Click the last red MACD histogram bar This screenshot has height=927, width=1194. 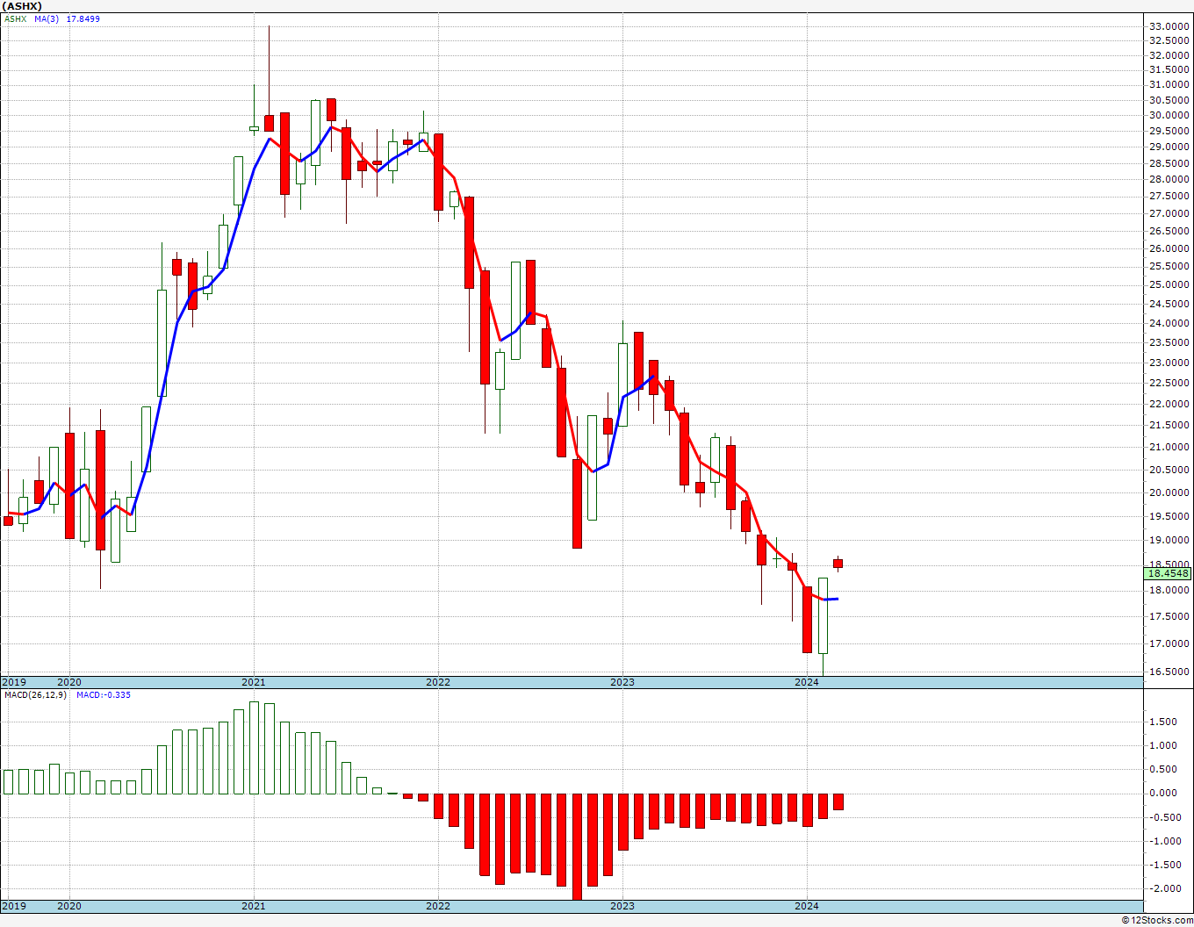click(838, 801)
